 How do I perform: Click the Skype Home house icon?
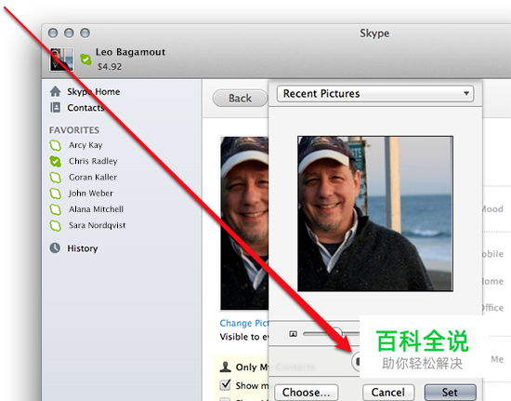(x=56, y=91)
